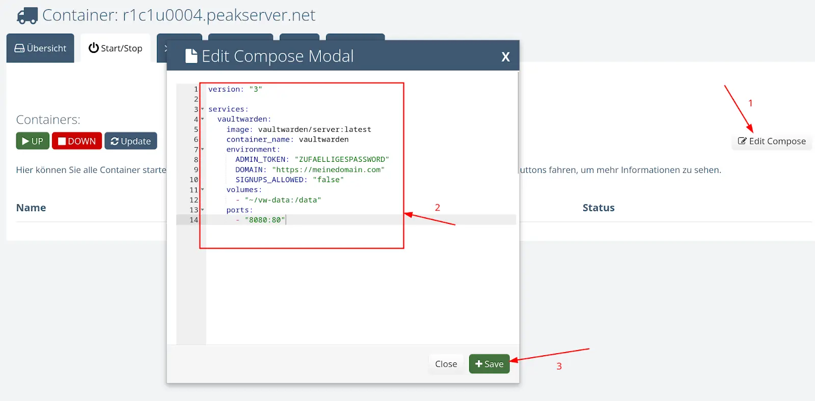
Task: Fold the environment section on line 7
Action: 202,149
